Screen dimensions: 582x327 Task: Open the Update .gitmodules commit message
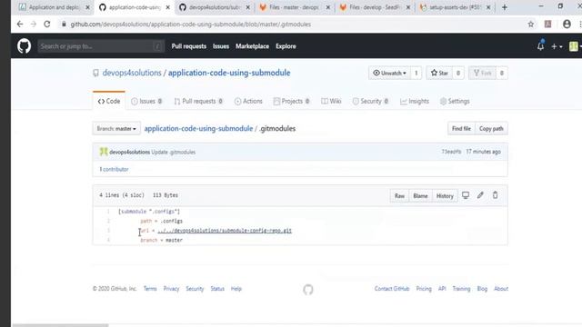tap(174, 152)
